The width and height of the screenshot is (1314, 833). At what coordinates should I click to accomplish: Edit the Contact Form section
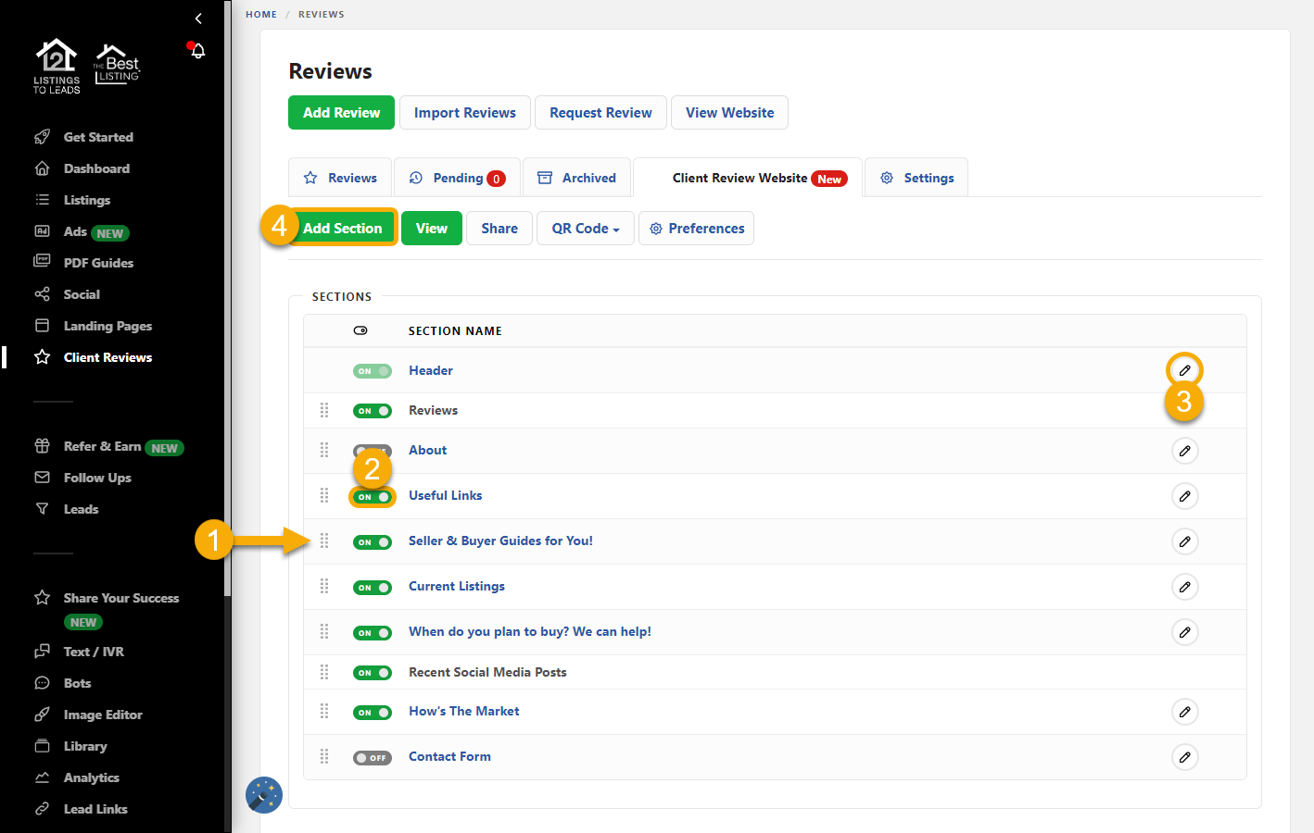[1184, 756]
